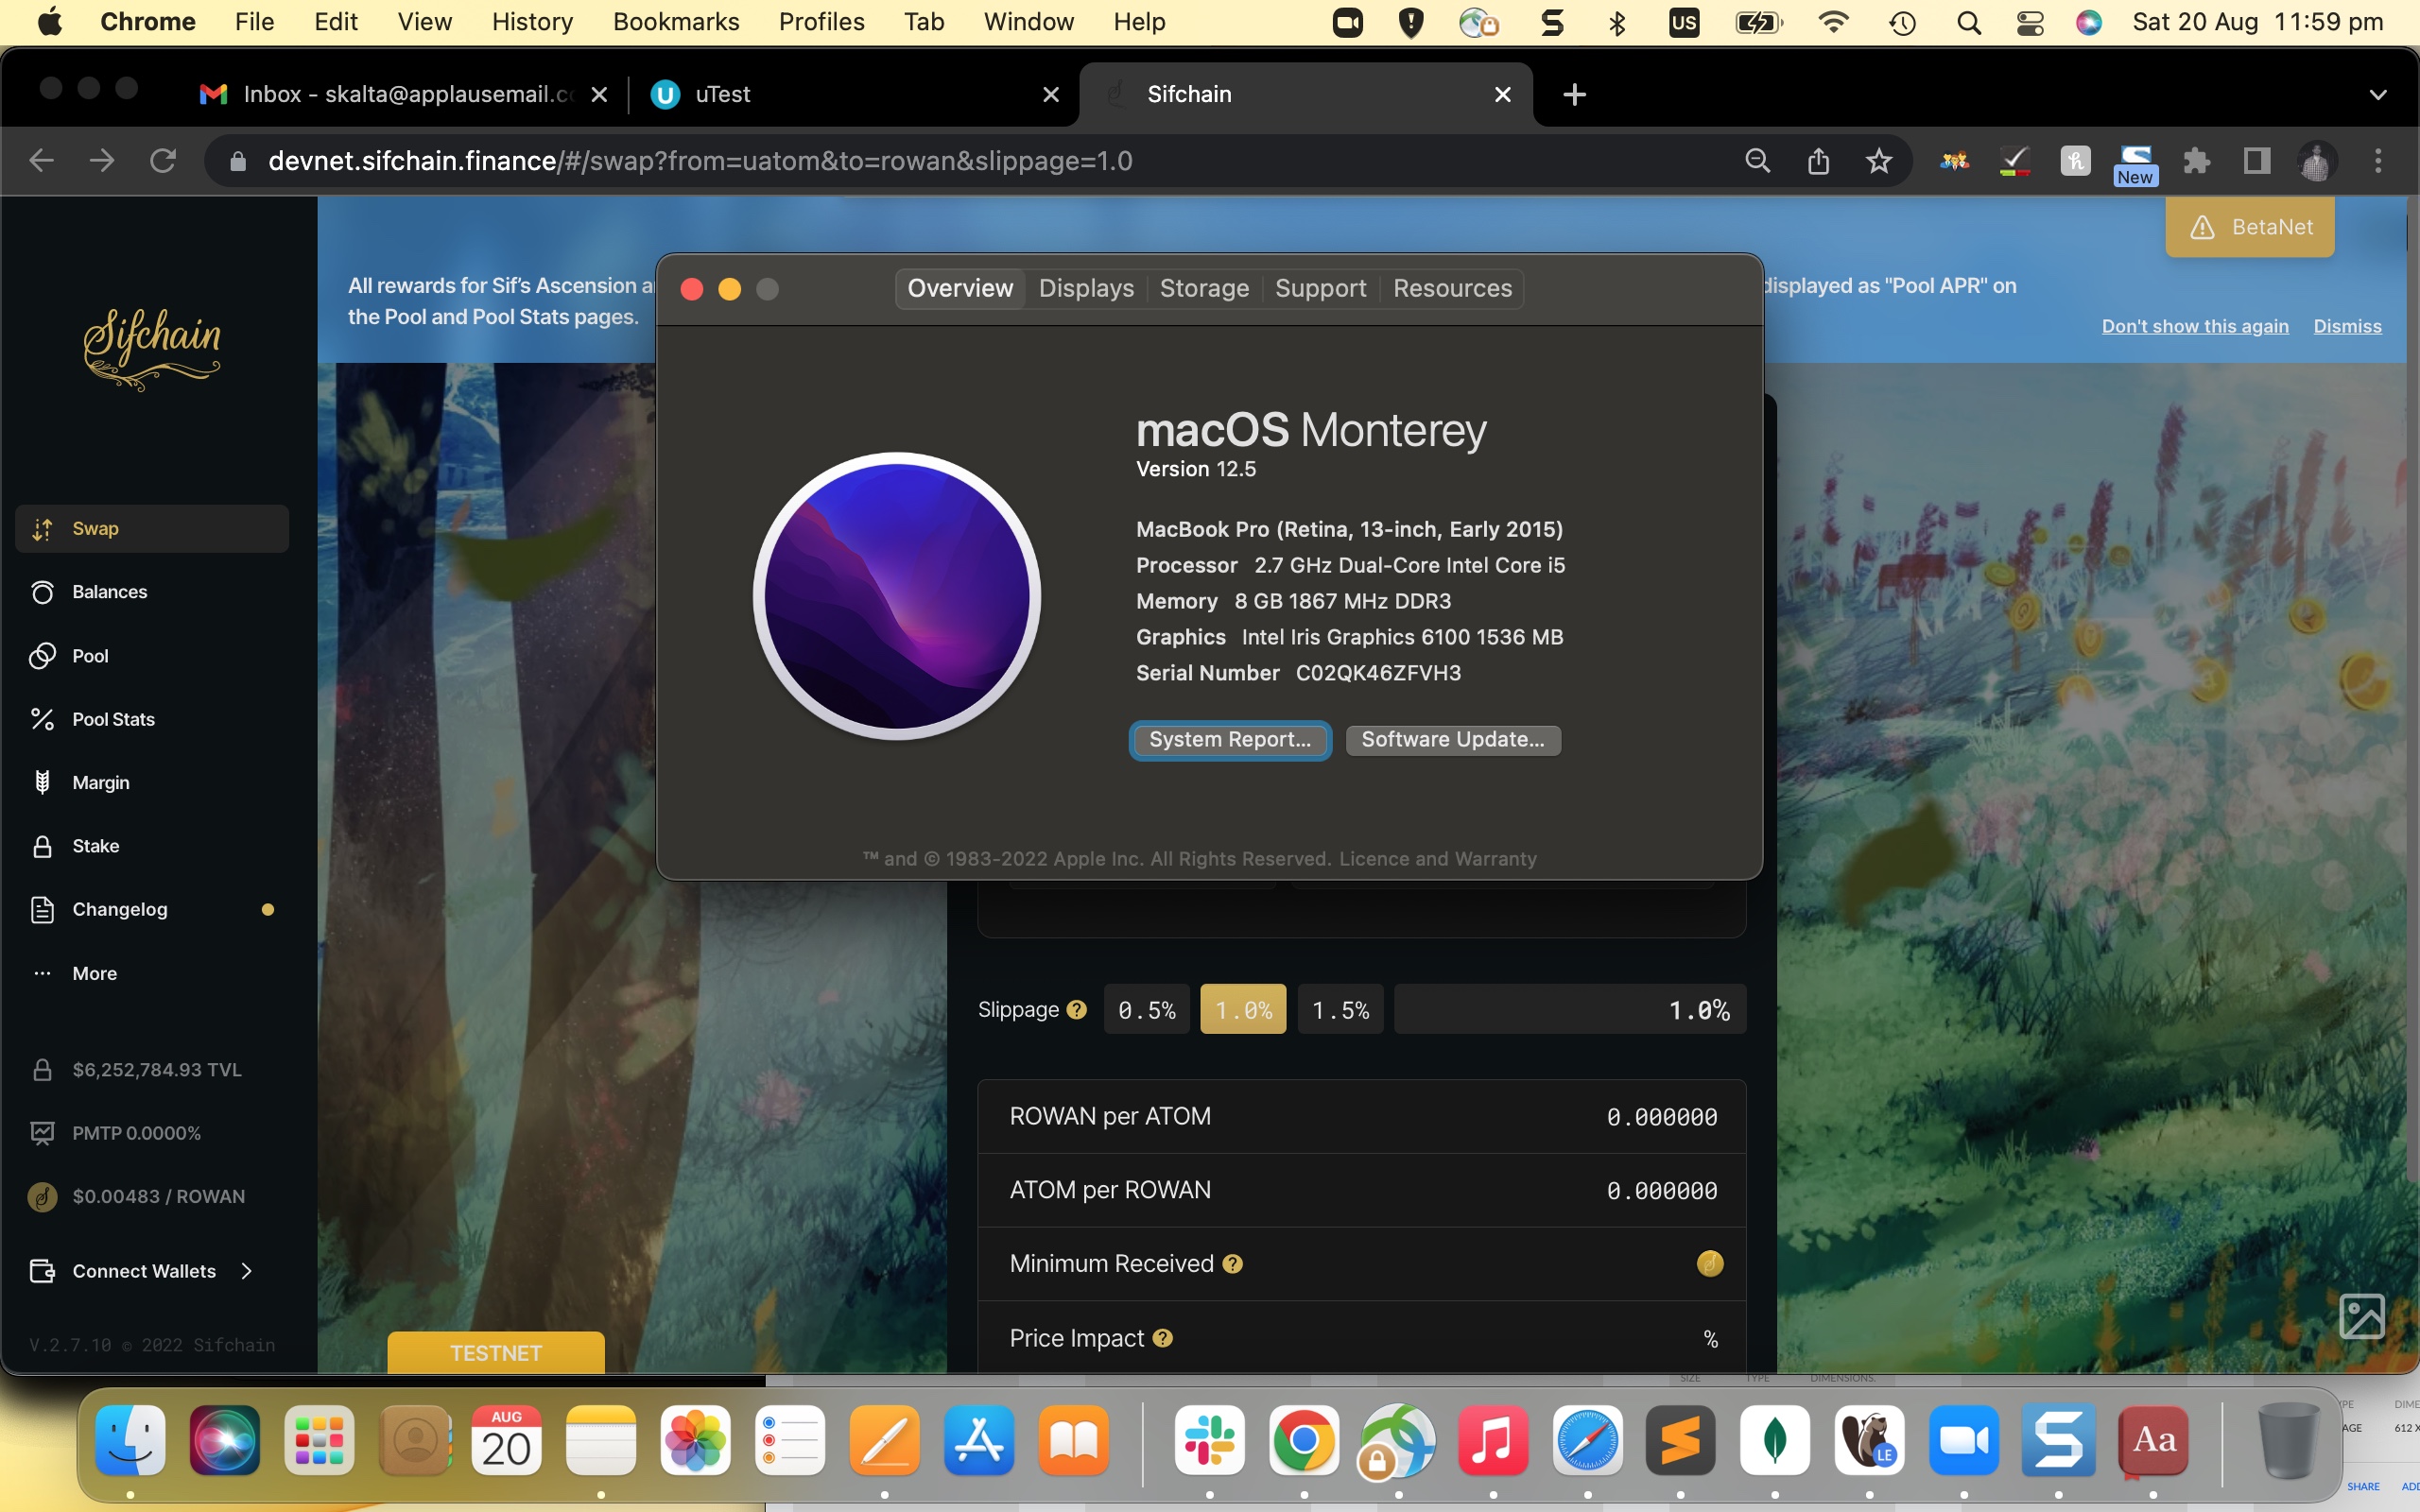The height and width of the screenshot is (1512, 2420).
Task: Switch to Storage tab in About This Mac
Action: (x=1204, y=288)
